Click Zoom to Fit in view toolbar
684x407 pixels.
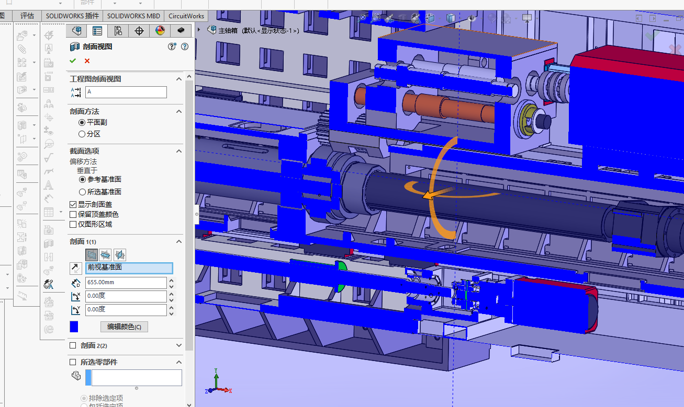363,18
